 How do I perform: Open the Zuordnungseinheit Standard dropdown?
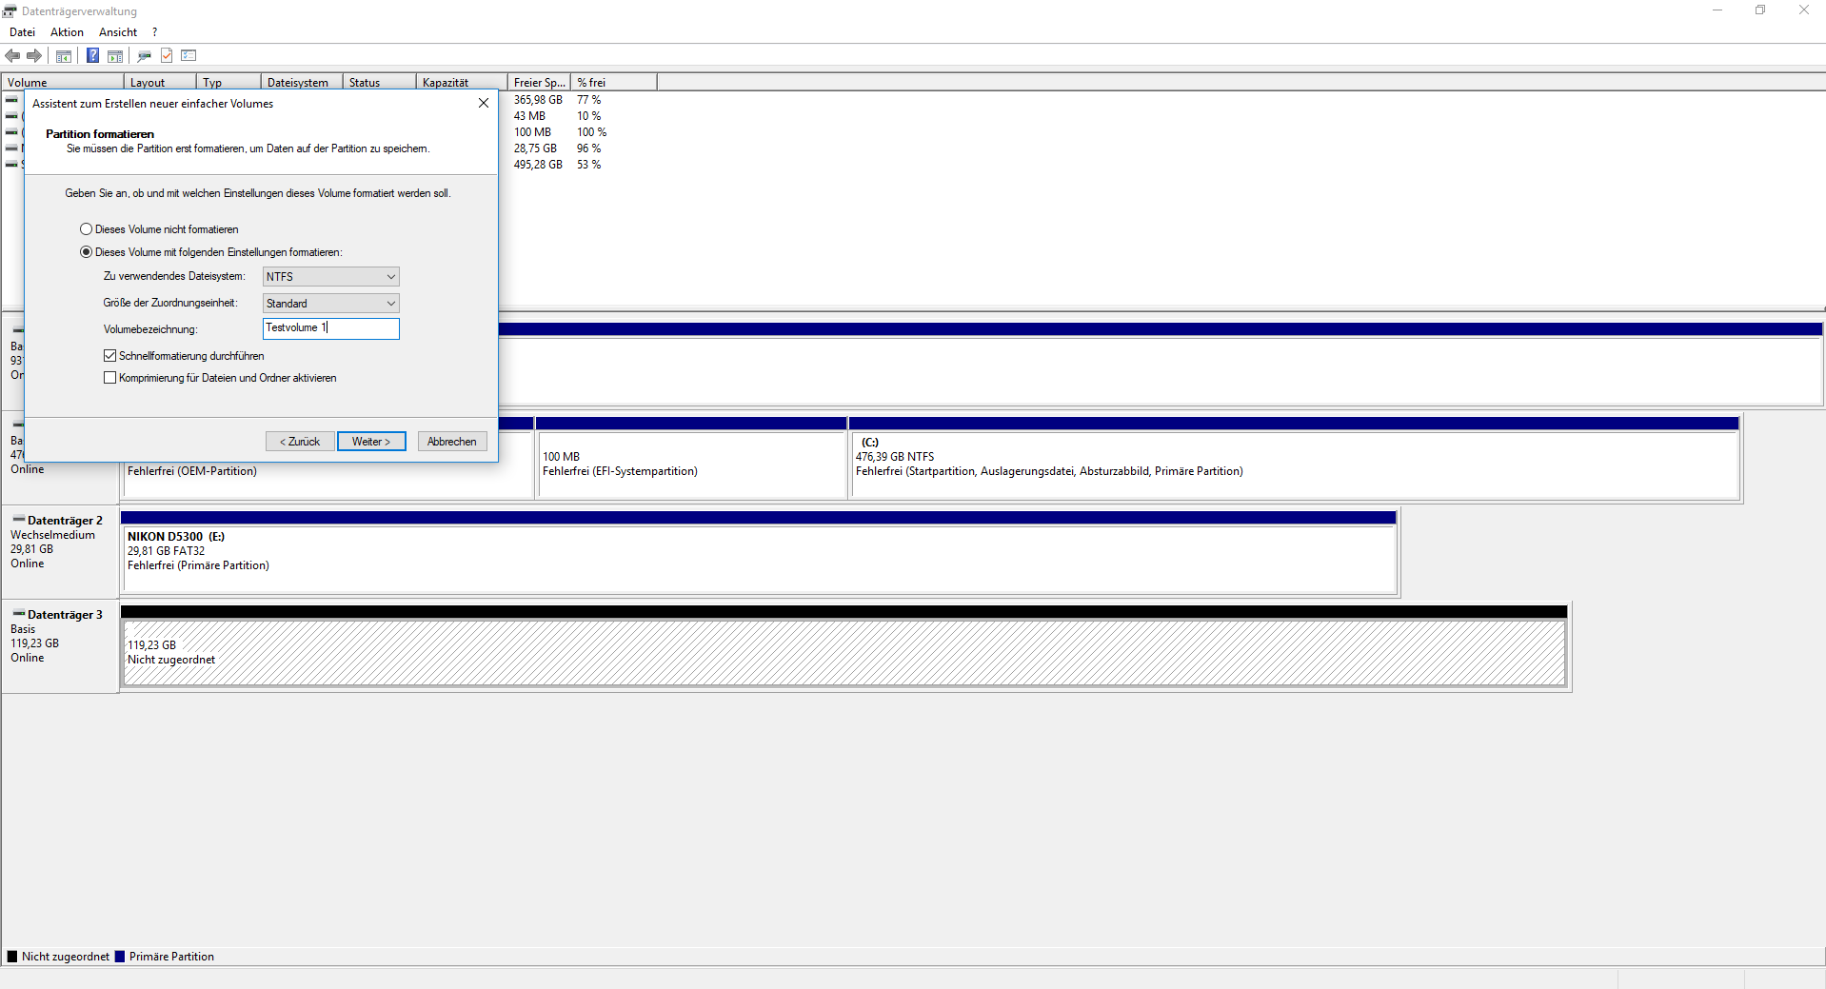pyautogui.click(x=330, y=303)
